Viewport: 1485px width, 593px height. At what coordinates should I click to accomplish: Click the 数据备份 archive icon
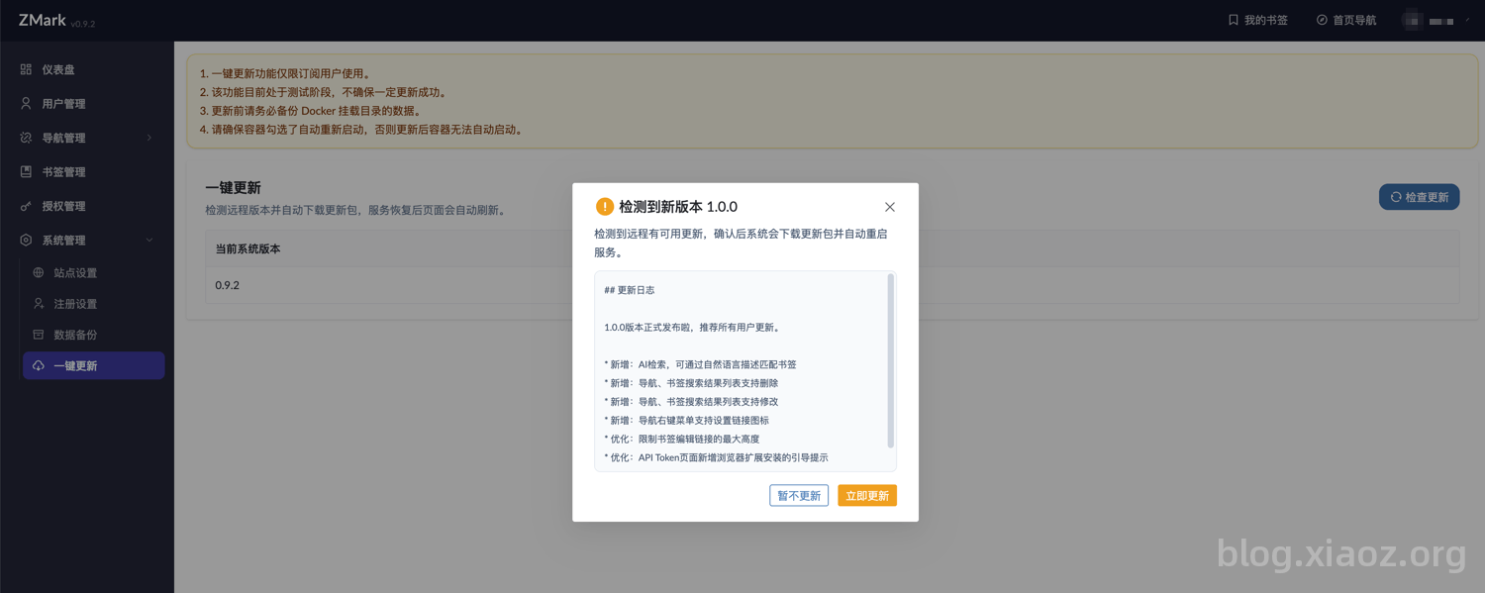tap(39, 335)
